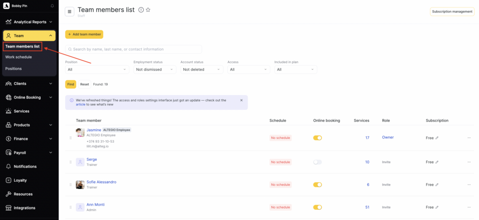The image size is (479, 220).
Task: Click the team member search field
Action: point(133,49)
